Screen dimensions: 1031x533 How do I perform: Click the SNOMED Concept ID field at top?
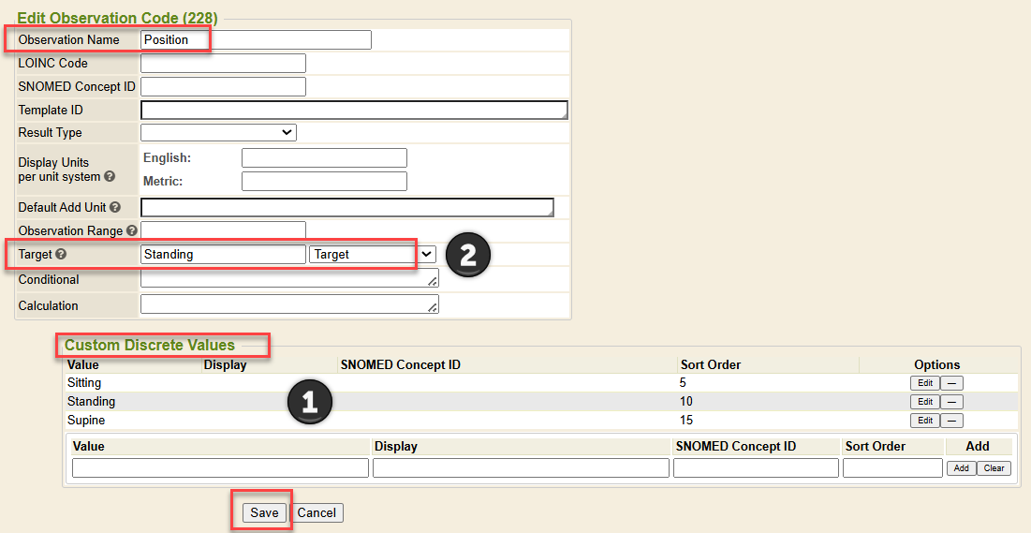[223, 87]
